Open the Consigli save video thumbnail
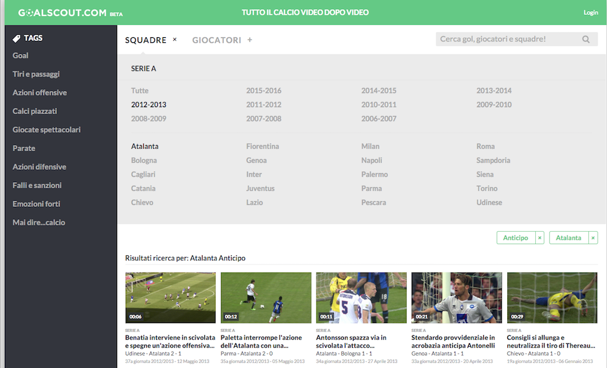The width and height of the screenshot is (607, 368). pyautogui.click(x=552, y=297)
